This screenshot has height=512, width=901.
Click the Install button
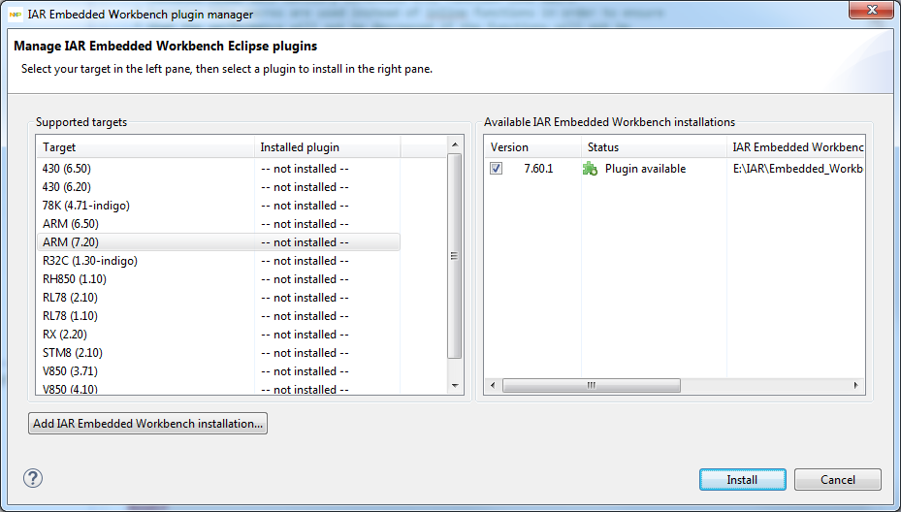[742, 480]
